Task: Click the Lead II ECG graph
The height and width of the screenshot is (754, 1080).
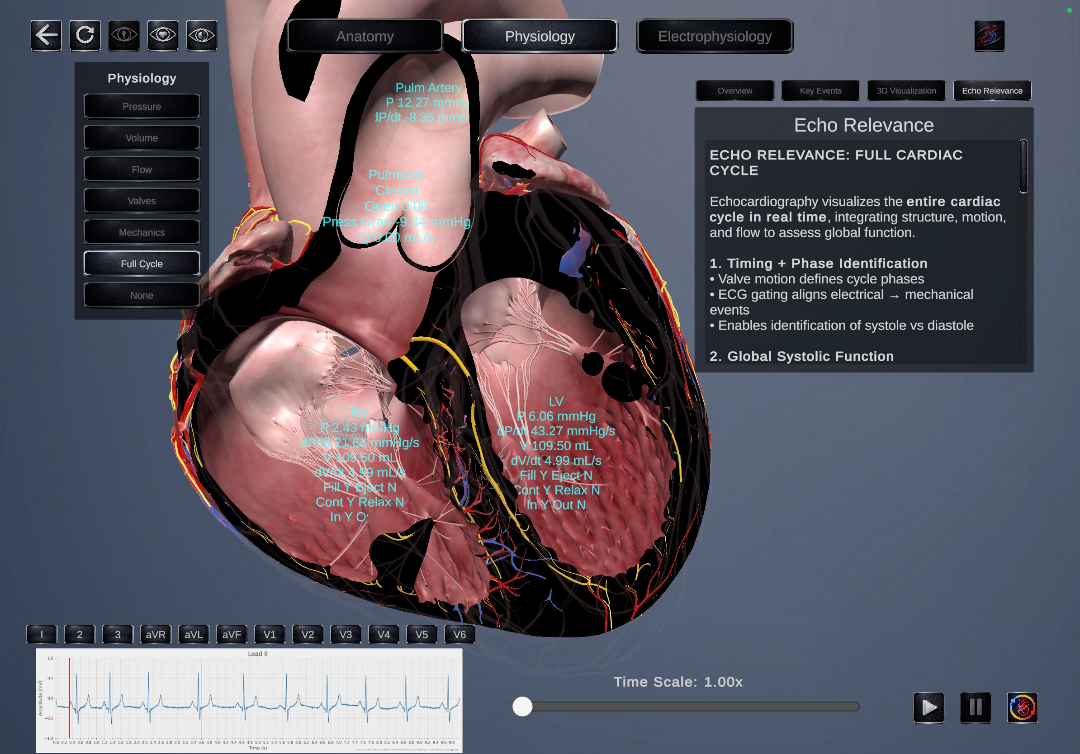Action: tap(249, 700)
